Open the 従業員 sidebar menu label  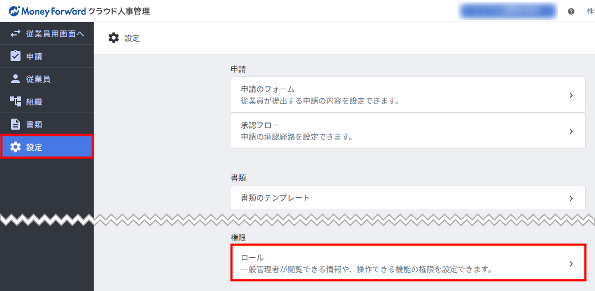click(38, 79)
